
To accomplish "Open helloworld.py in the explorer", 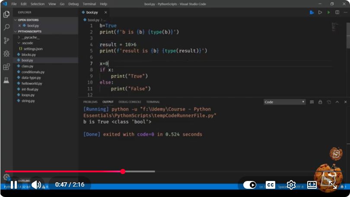I will coord(32,84).
